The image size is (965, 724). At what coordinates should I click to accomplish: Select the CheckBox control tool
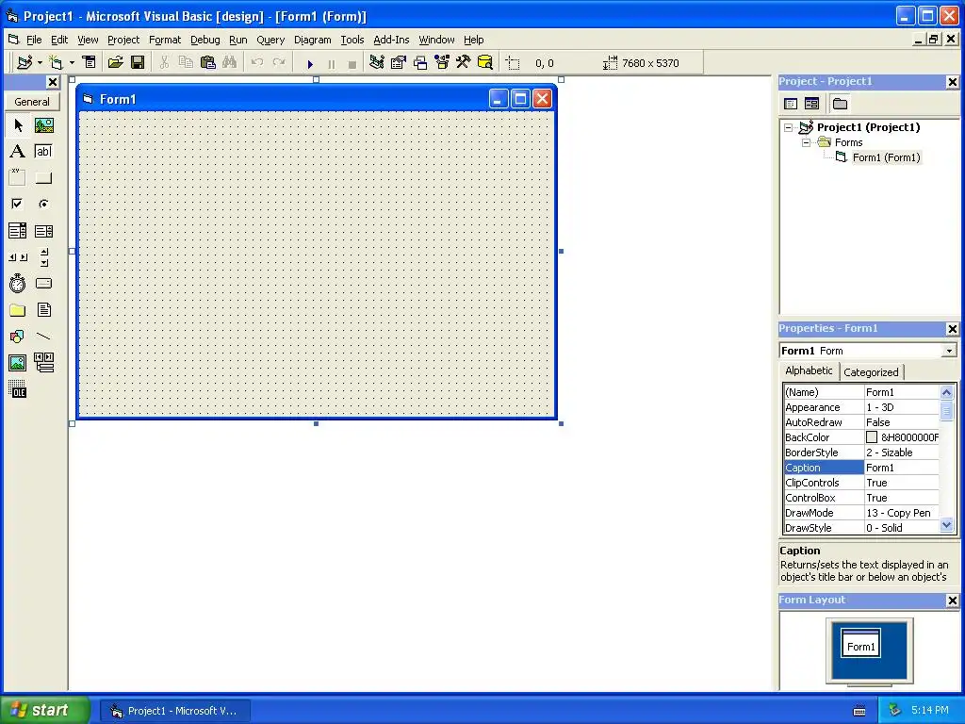tap(18, 204)
